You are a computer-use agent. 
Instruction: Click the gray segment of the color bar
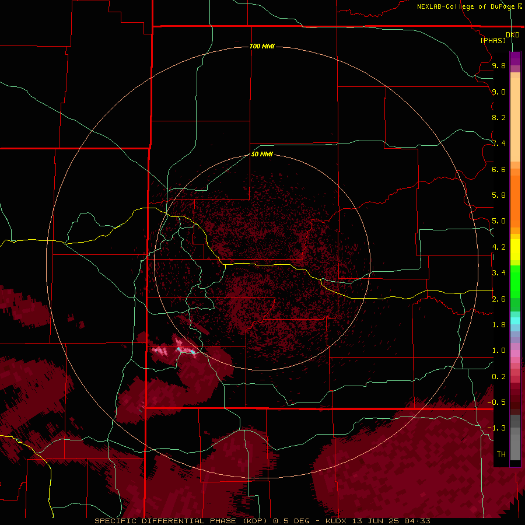(515, 437)
